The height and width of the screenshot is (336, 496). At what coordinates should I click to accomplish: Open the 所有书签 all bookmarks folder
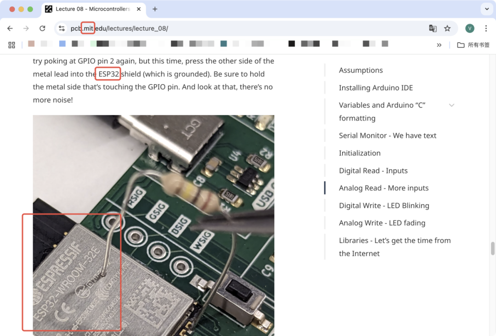point(473,45)
